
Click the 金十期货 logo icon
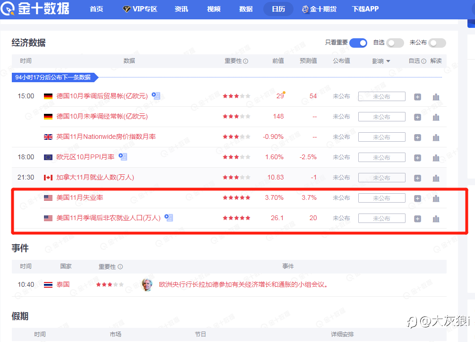click(305, 9)
